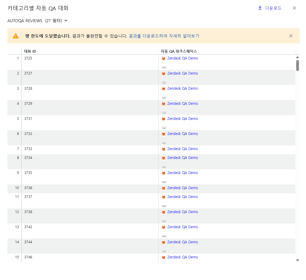Expand the ellipsis tag in row 3742
The image size is (306, 280).
(x=164, y=236)
